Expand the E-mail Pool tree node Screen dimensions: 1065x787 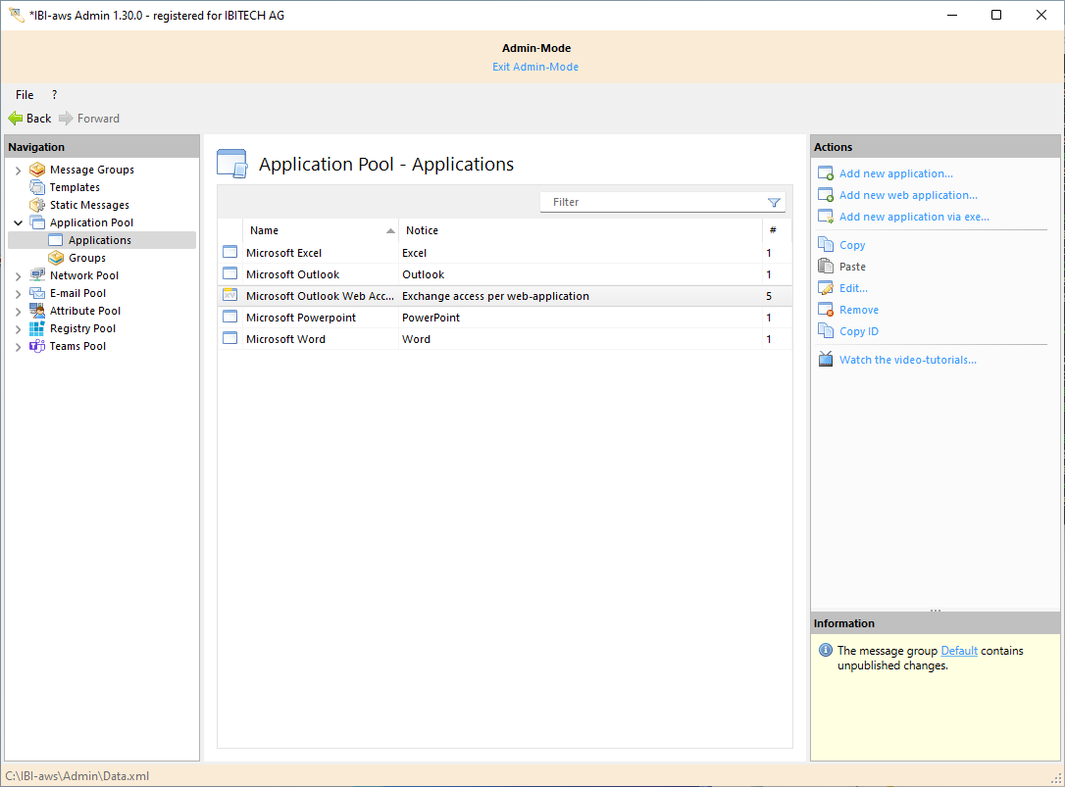click(x=18, y=294)
